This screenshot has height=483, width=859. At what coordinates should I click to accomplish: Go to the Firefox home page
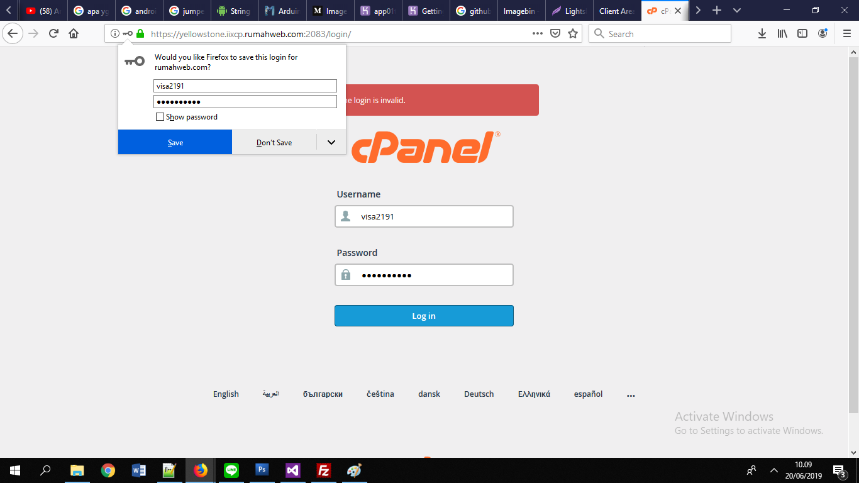(x=74, y=34)
